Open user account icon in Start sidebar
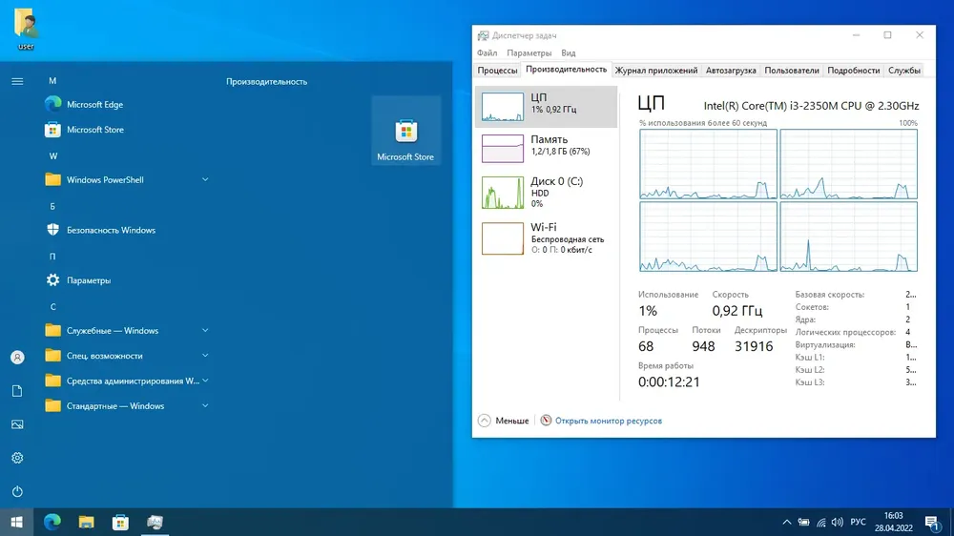954x536 pixels. tap(17, 357)
